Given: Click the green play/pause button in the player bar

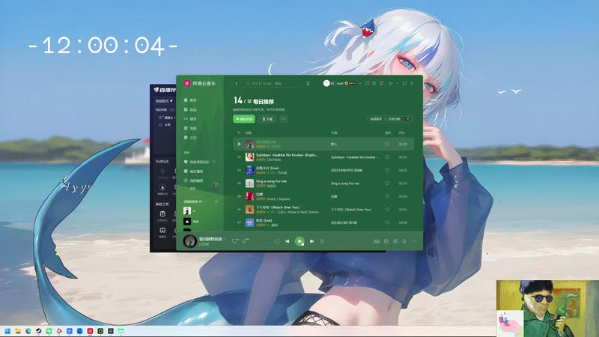Looking at the screenshot, I should (299, 241).
